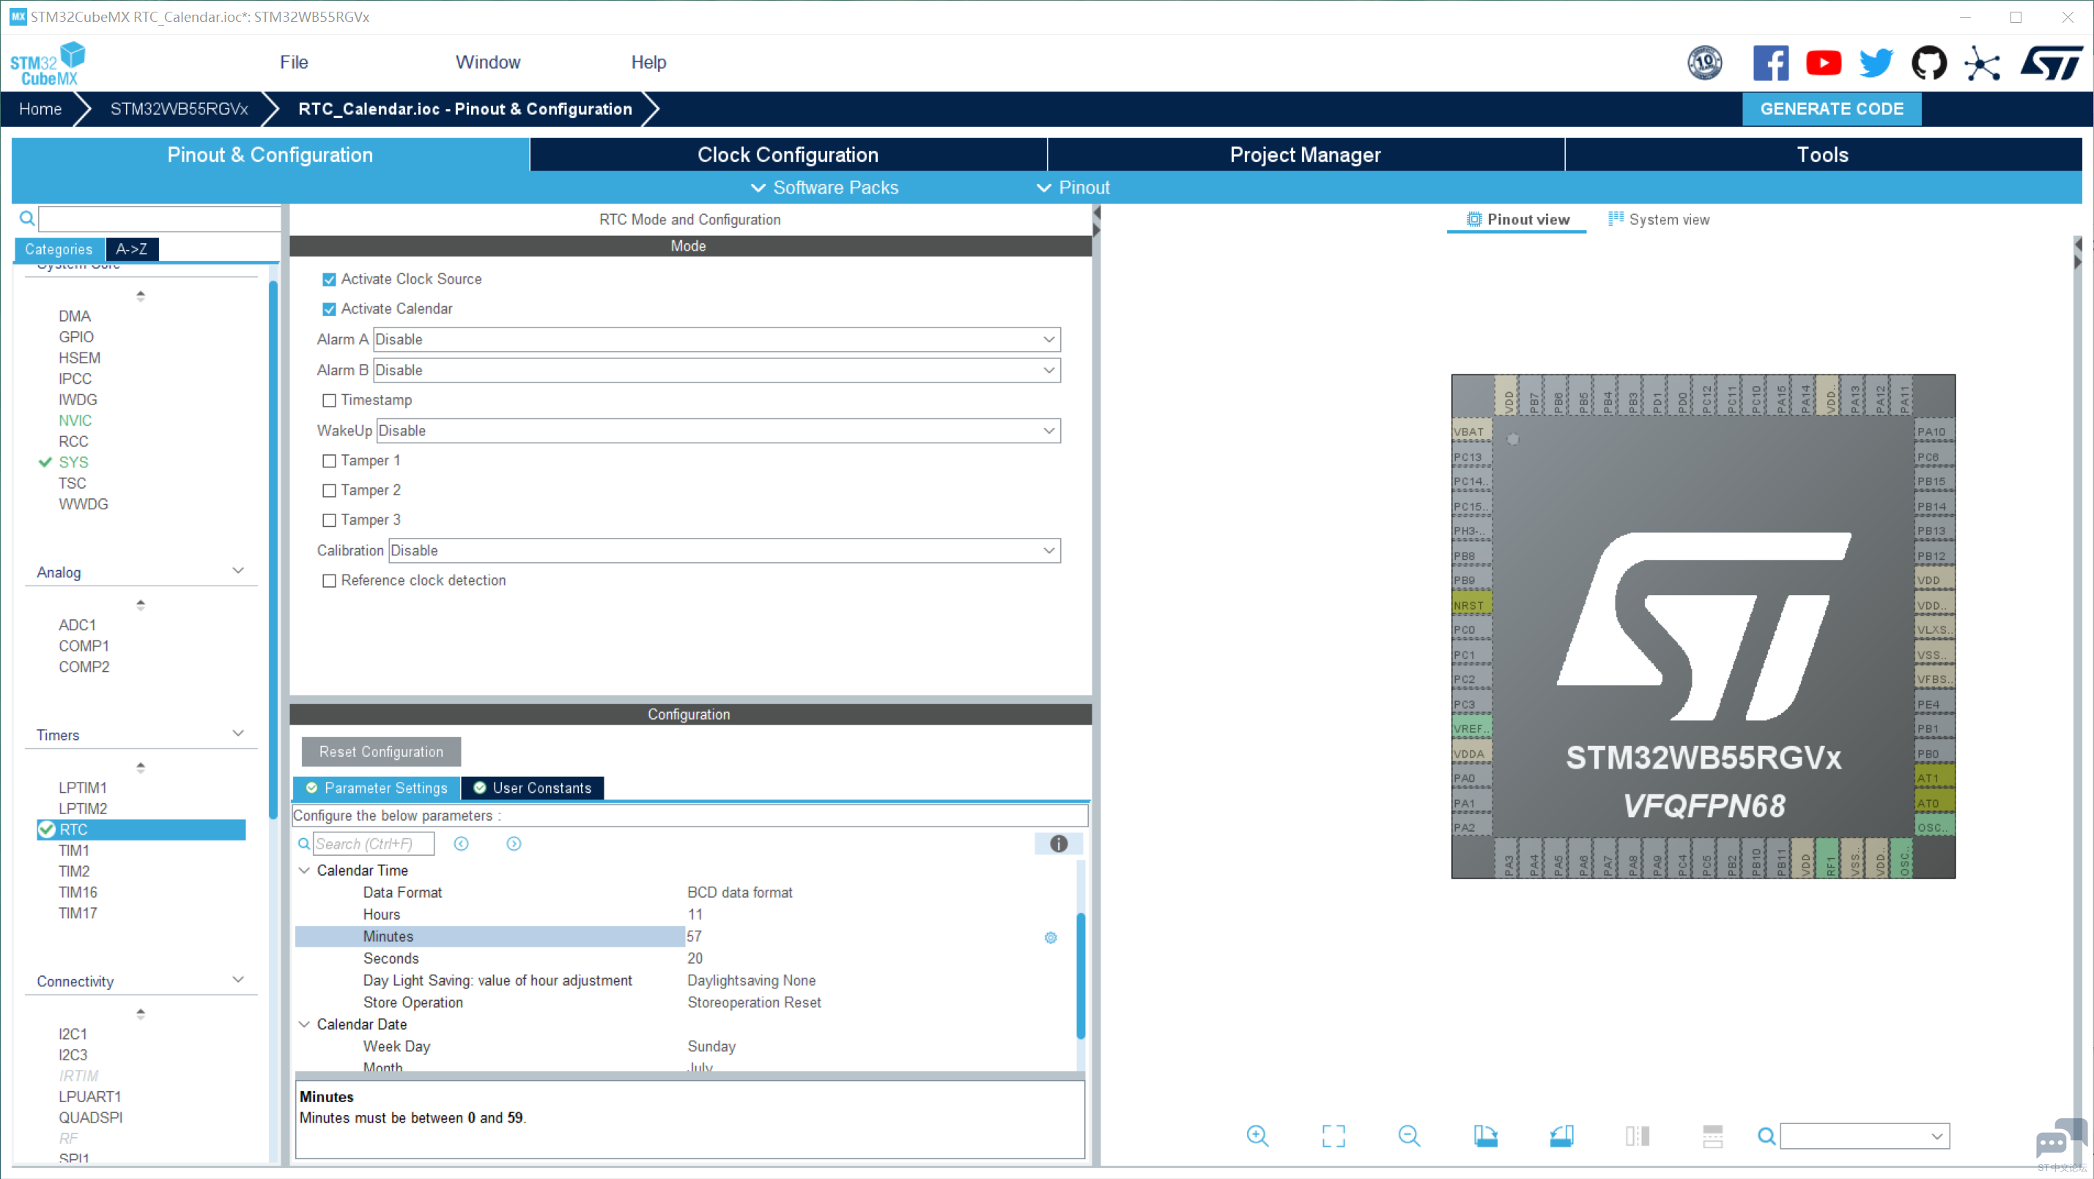The height and width of the screenshot is (1179, 2094).
Task: Click the vertical split view icon
Action: point(1636,1136)
